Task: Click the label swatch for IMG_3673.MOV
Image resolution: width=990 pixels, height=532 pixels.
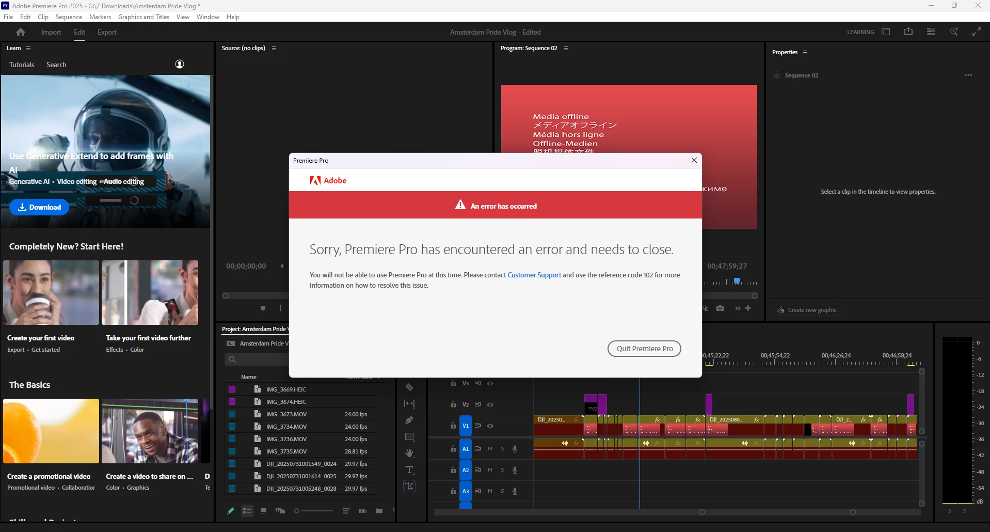Action: pyautogui.click(x=232, y=414)
